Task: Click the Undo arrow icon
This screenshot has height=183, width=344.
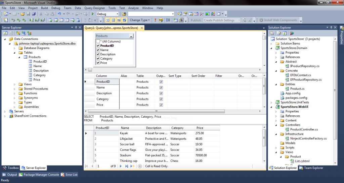Action: 59,14
